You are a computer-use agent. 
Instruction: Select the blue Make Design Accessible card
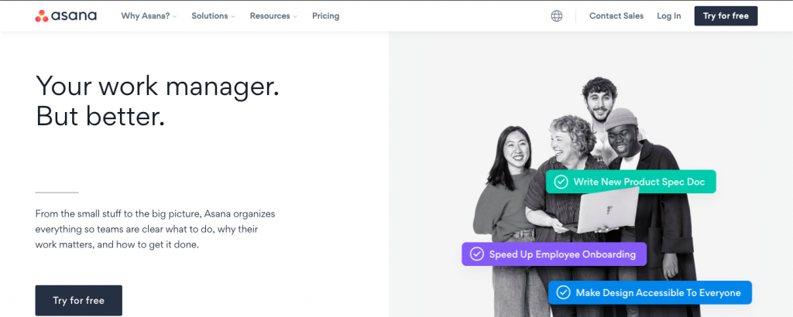[x=650, y=293]
